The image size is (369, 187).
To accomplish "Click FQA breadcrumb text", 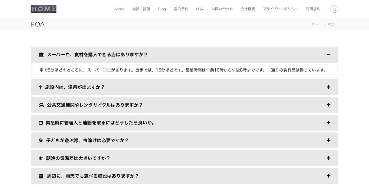I will 331,24.
